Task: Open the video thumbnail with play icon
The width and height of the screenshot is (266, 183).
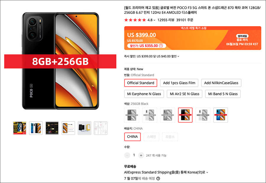Action: pyautogui.click(x=20, y=128)
